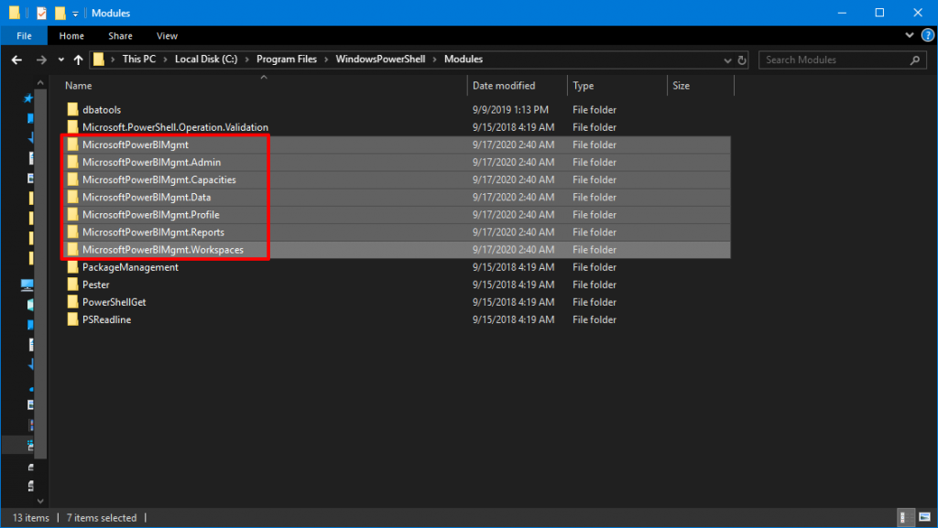Screen dimensions: 938x528
Task: Switch to the Share ribbon tab
Action: (x=120, y=36)
